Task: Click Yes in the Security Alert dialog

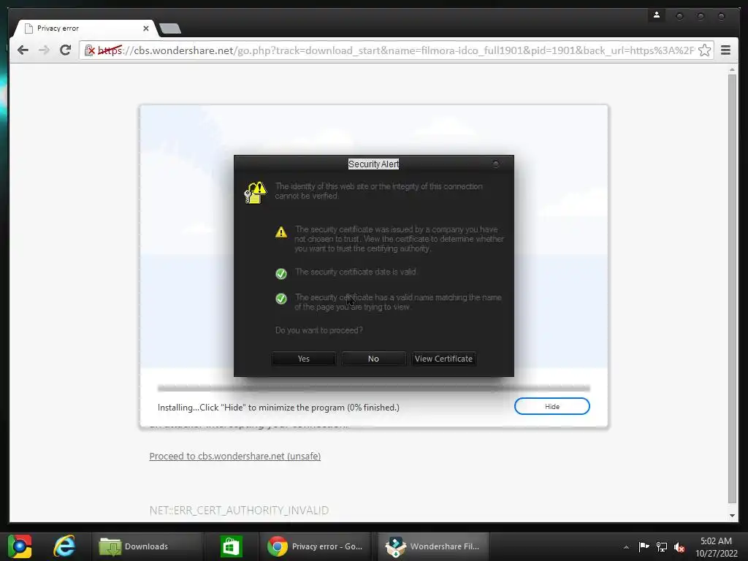Action: click(304, 359)
